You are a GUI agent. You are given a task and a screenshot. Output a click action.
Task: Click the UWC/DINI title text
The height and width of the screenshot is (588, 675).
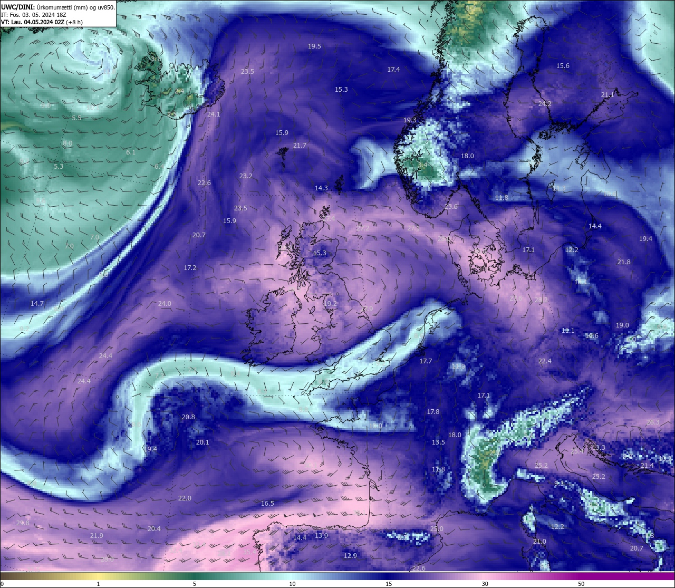(x=58, y=7)
